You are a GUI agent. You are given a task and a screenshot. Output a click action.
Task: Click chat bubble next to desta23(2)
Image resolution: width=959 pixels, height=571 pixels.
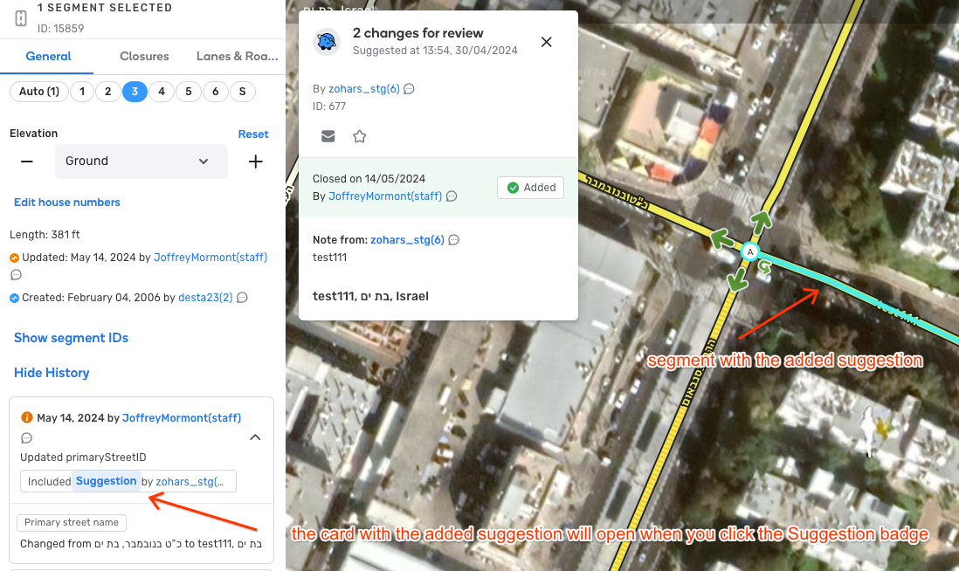[x=242, y=298]
